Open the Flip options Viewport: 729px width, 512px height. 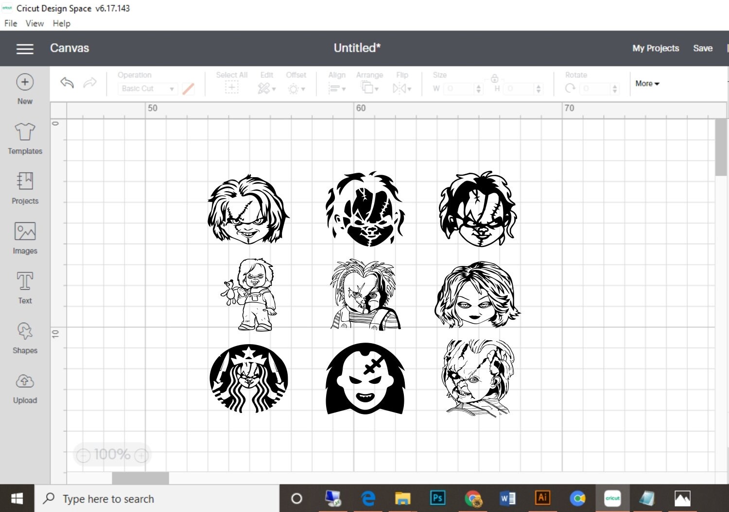401,88
